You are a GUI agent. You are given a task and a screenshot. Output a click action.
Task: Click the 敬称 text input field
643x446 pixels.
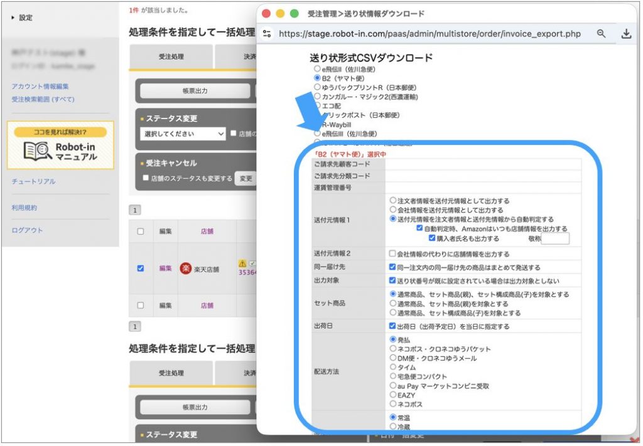click(x=556, y=239)
